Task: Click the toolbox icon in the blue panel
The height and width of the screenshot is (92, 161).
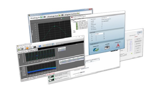Action: (x=107, y=48)
